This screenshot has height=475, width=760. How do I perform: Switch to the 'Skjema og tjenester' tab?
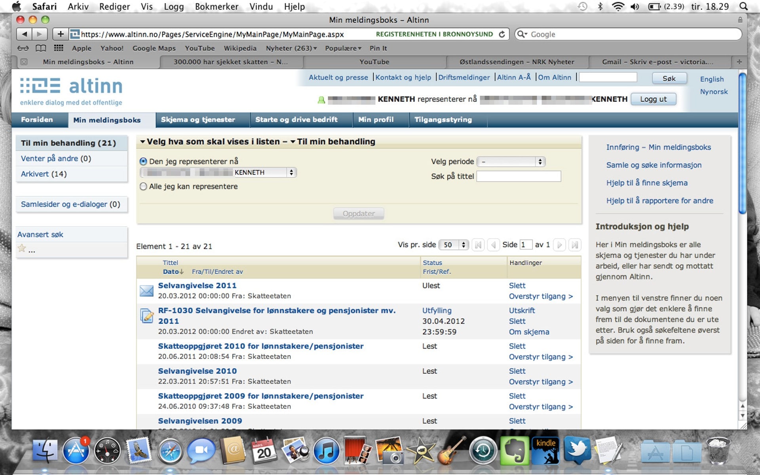(198, 120)
